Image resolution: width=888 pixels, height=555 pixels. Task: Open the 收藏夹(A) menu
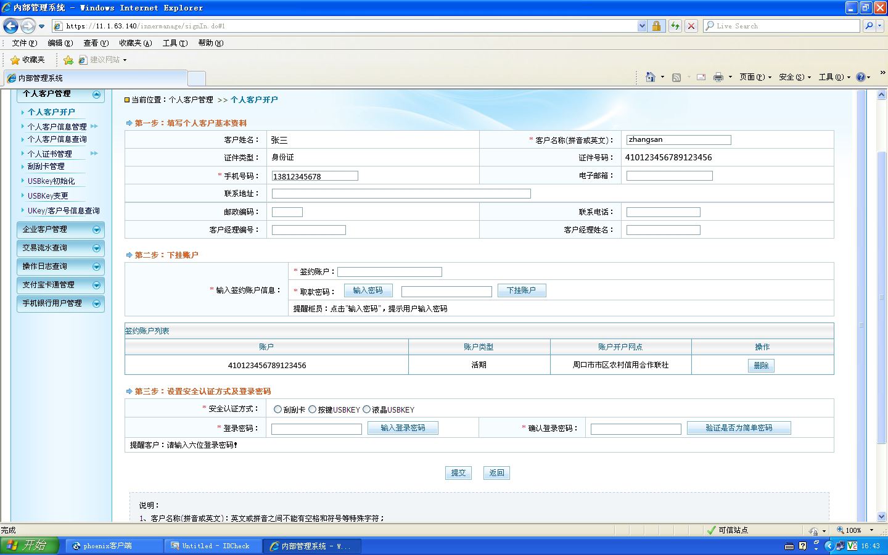click(x=135, y=43)
